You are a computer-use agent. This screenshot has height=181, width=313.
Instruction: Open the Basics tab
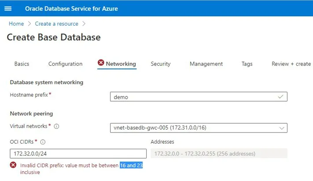click(22, 64)
